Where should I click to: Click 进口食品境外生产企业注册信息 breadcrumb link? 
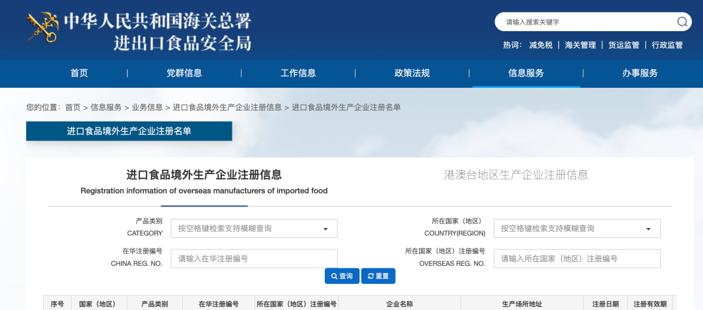(227, 107)
